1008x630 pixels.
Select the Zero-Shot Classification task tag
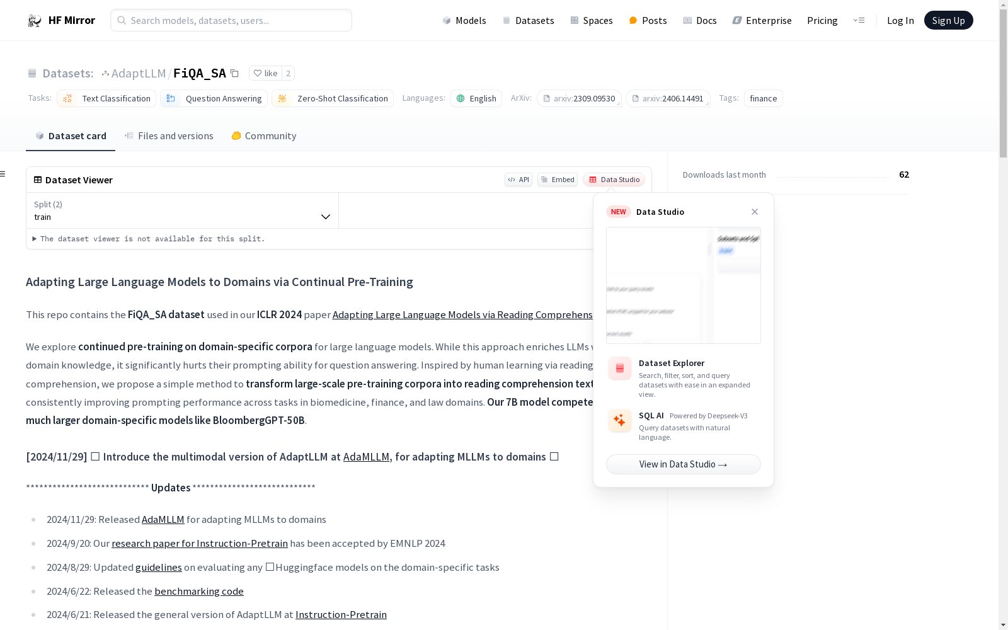coord(333,98)
